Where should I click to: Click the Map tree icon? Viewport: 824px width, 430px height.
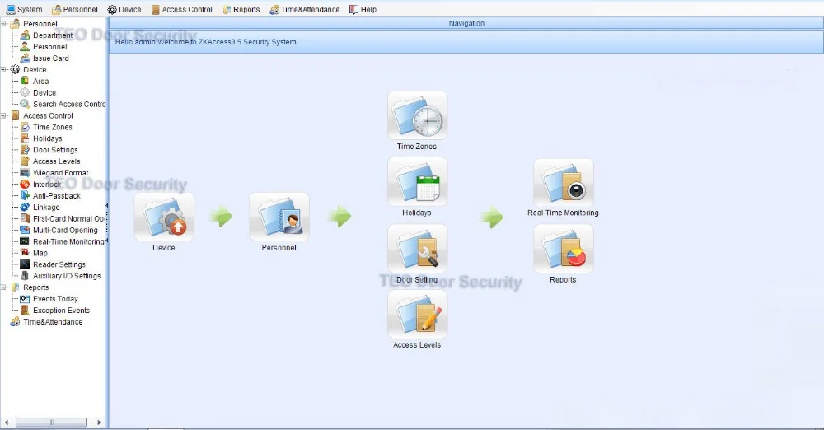click(x=25, y=253)
